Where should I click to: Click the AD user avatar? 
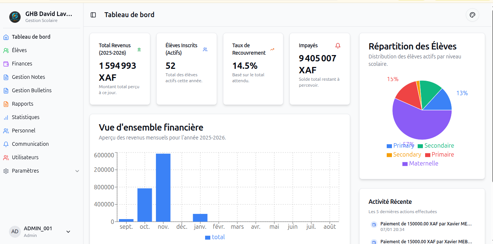pyautogui.click(x=15, y=231)
